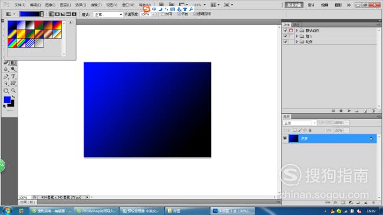
Task: Click the 基本功能 workspace button
Action: pos(294,5)
